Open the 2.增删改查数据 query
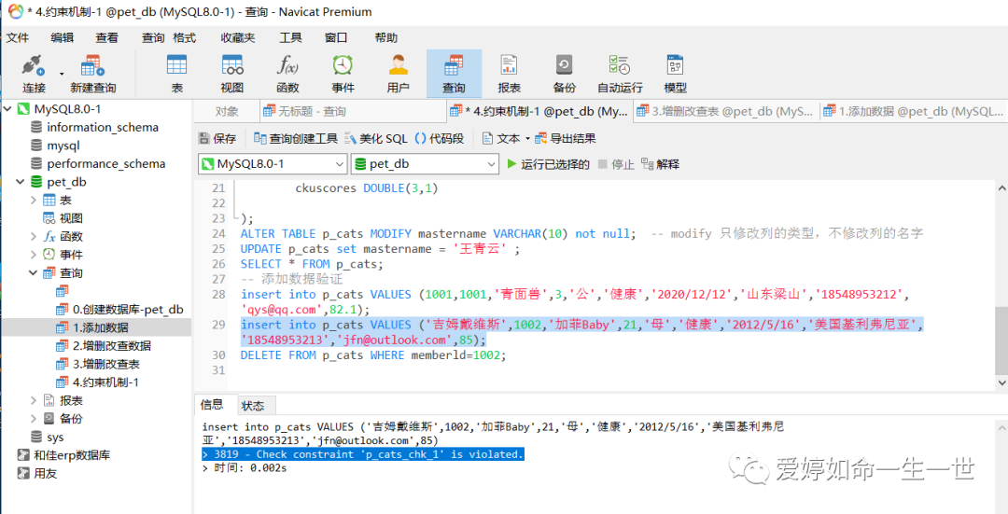 (x=111, y=346)
